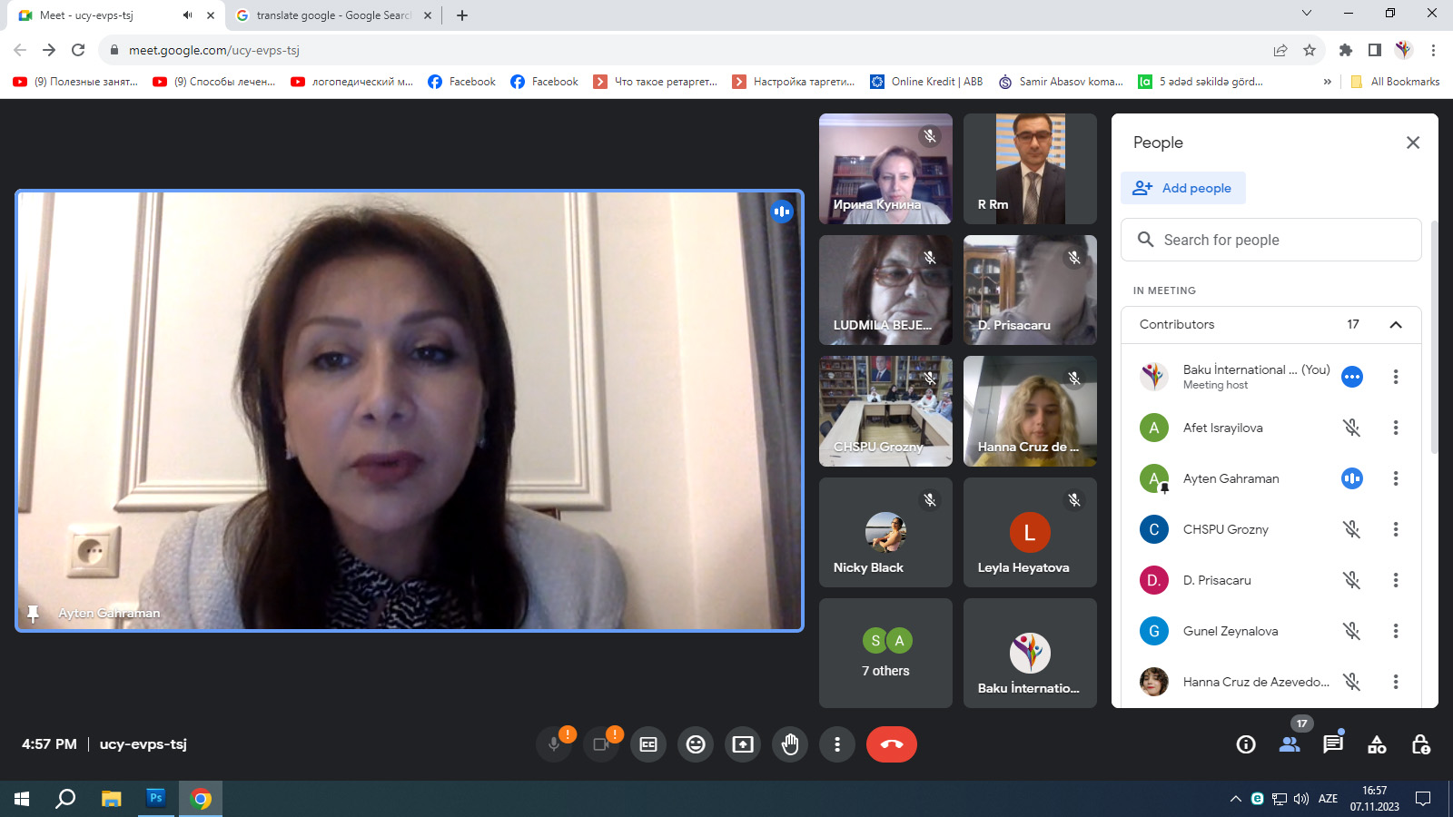
Task: Close the People panel
Action: point(1412,143)
